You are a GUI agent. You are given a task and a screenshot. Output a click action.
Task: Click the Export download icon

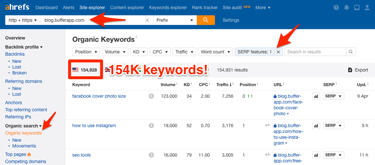[x=350, y=70]
